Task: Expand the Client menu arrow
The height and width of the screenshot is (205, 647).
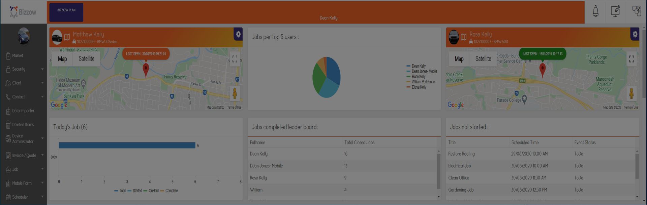Action: [x=42, y=83]
